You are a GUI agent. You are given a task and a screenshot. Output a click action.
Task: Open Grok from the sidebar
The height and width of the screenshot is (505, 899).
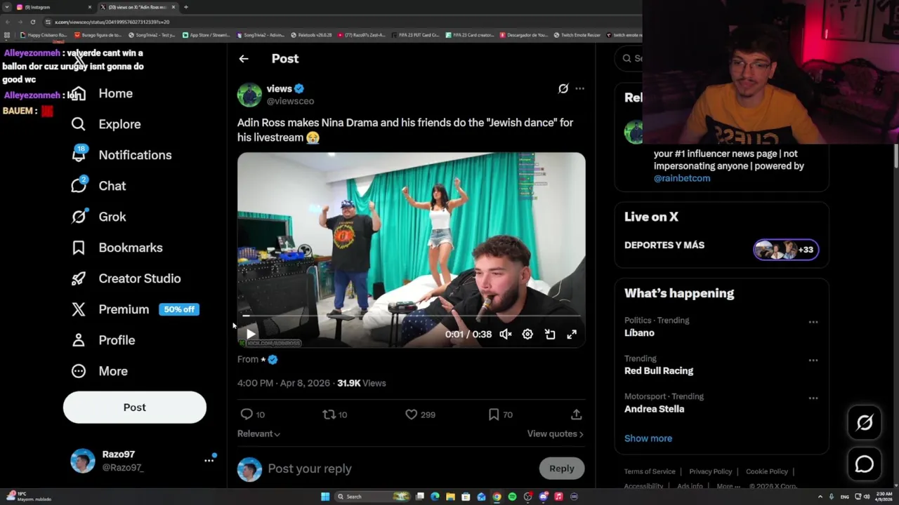click(x=98, y=217)
